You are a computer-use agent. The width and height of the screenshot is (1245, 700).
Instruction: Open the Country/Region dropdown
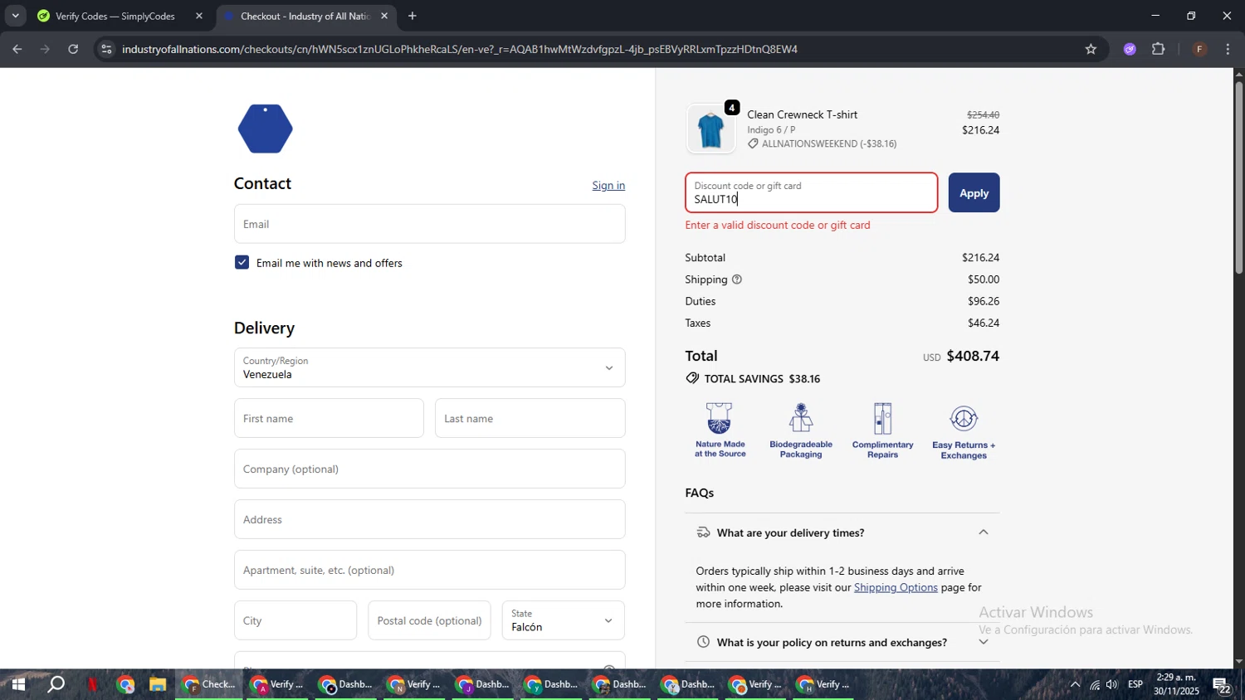[429, 367]
